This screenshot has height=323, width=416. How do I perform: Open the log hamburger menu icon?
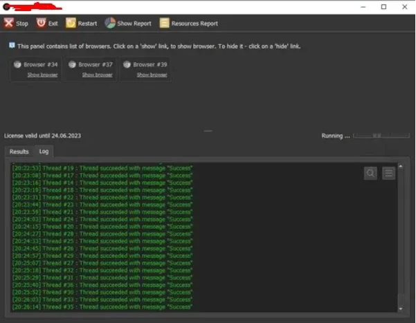(389, 173)
